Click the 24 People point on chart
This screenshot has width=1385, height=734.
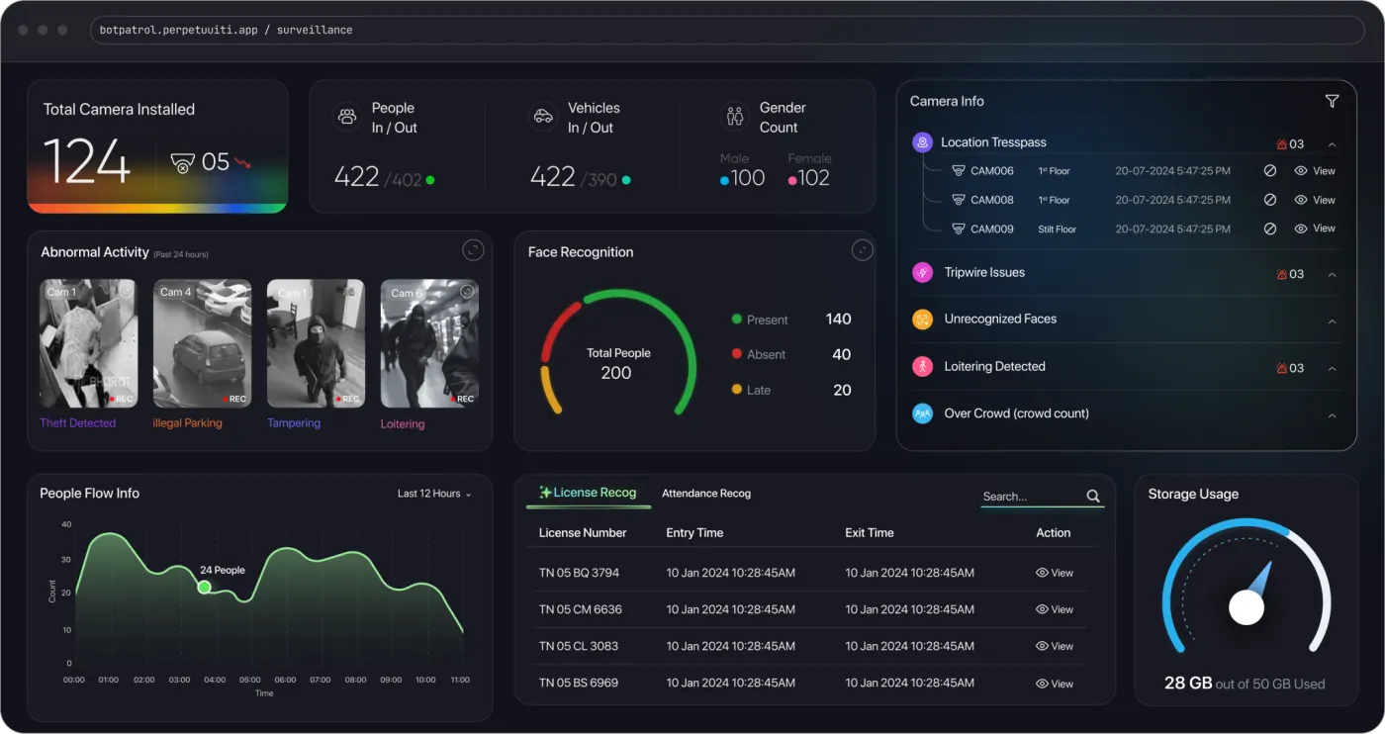(x=204, y=587)
